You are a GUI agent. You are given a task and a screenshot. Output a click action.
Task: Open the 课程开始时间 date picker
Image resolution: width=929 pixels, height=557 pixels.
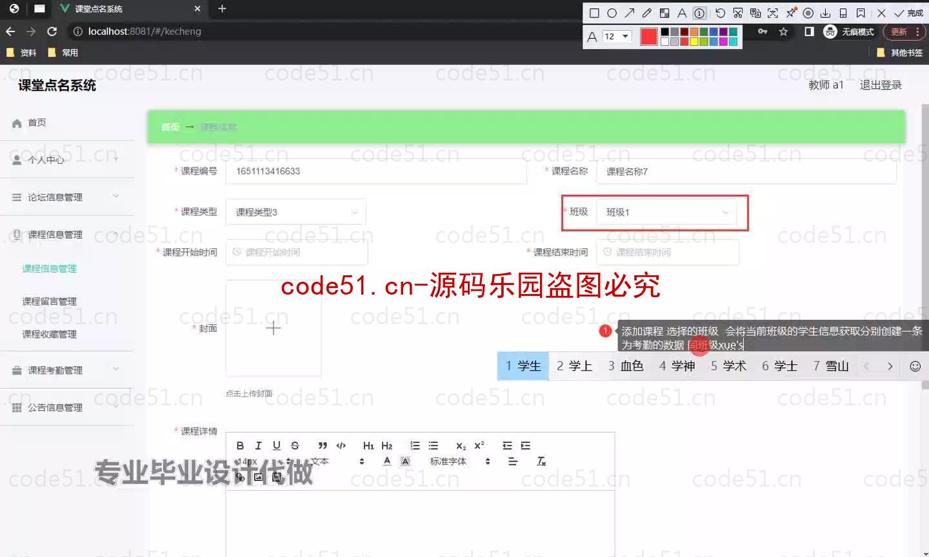coord(297,252)
